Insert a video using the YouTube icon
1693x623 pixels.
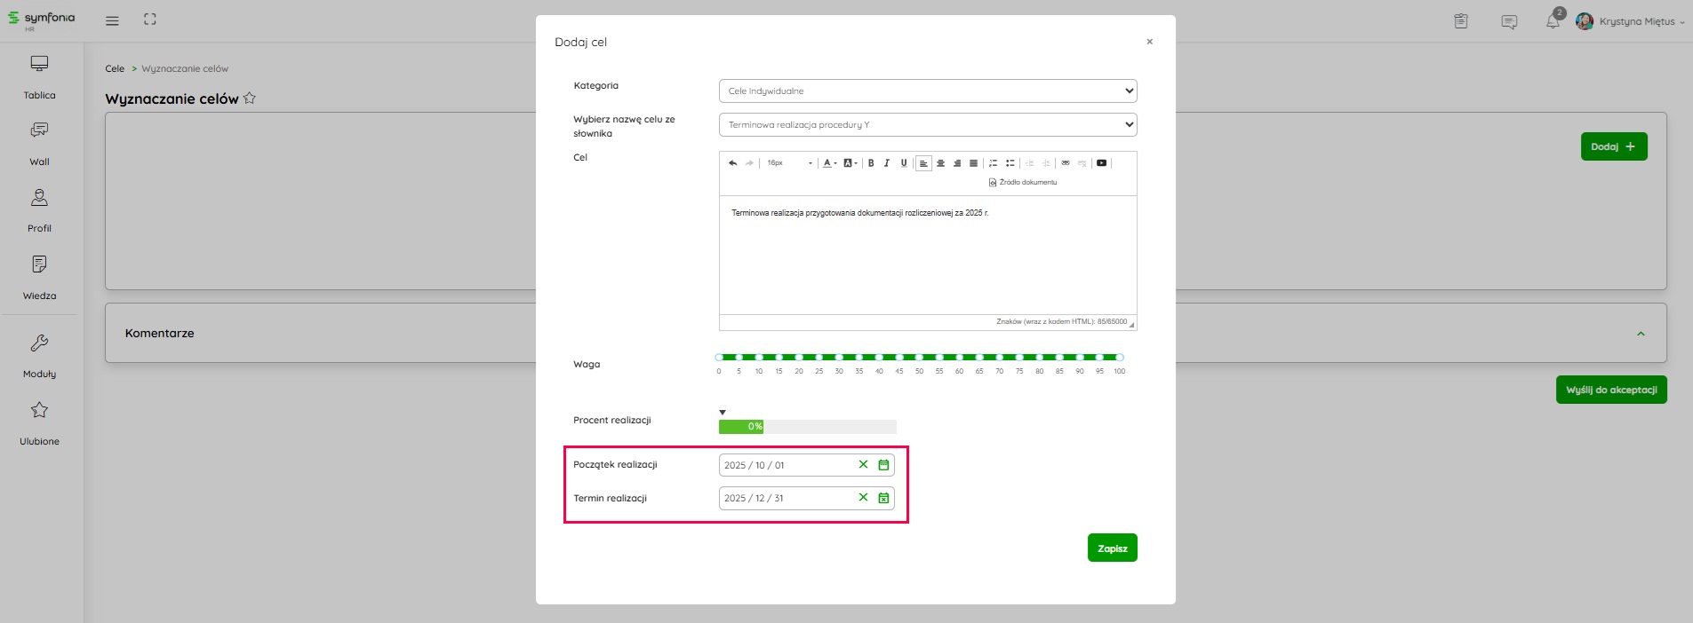(x=1101, y=163)
